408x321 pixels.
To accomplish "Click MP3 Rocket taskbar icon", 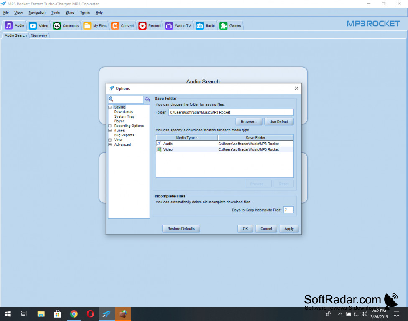I will [107, 314].
